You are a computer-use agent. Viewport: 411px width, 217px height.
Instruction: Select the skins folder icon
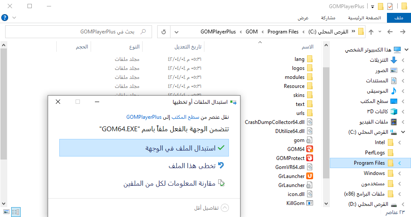pos(310,95)
